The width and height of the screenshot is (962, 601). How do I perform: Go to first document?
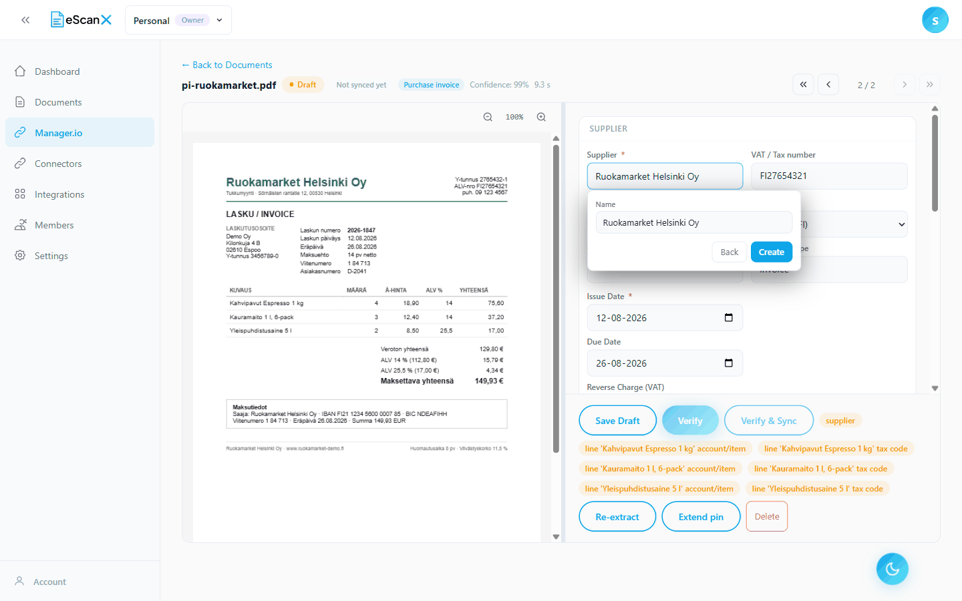click(803, 85)
